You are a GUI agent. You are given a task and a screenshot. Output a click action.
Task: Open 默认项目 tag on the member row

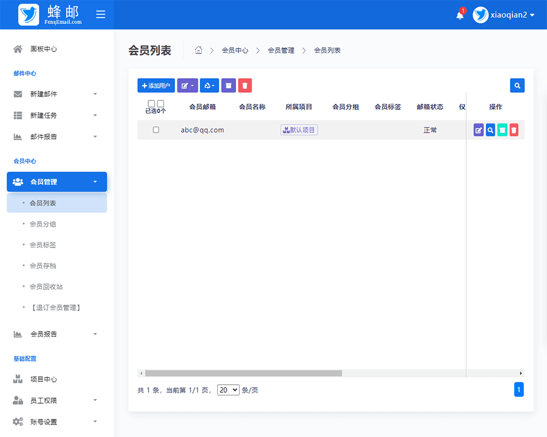[299, 129]
